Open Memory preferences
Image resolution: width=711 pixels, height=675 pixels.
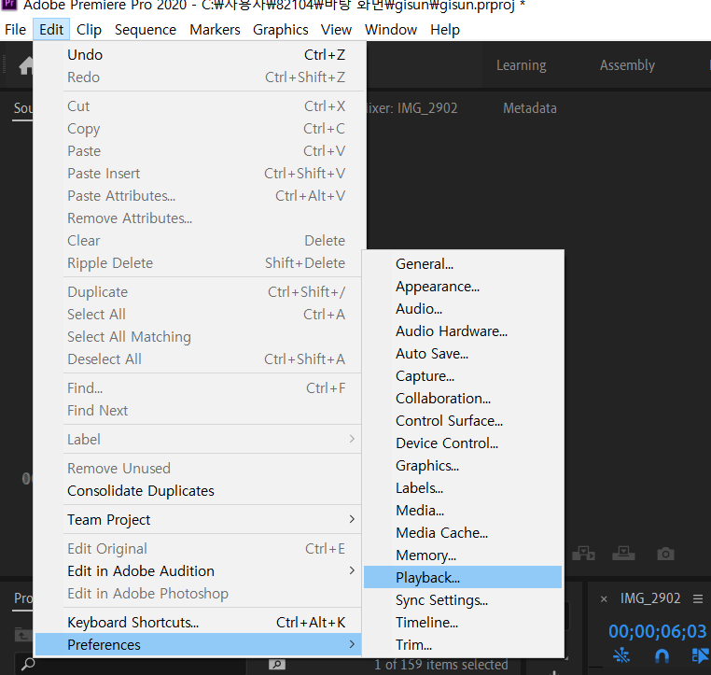pos(463,555)
